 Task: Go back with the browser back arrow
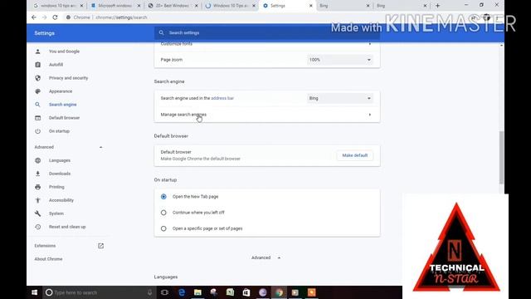click(x=34, y=17)
